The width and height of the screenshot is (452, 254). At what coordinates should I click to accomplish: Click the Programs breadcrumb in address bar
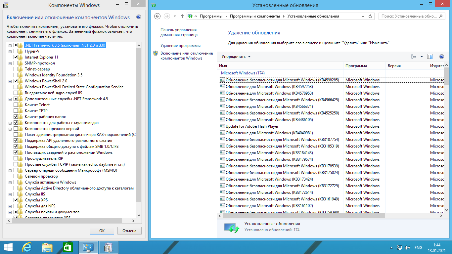click(x=211, y=16)
